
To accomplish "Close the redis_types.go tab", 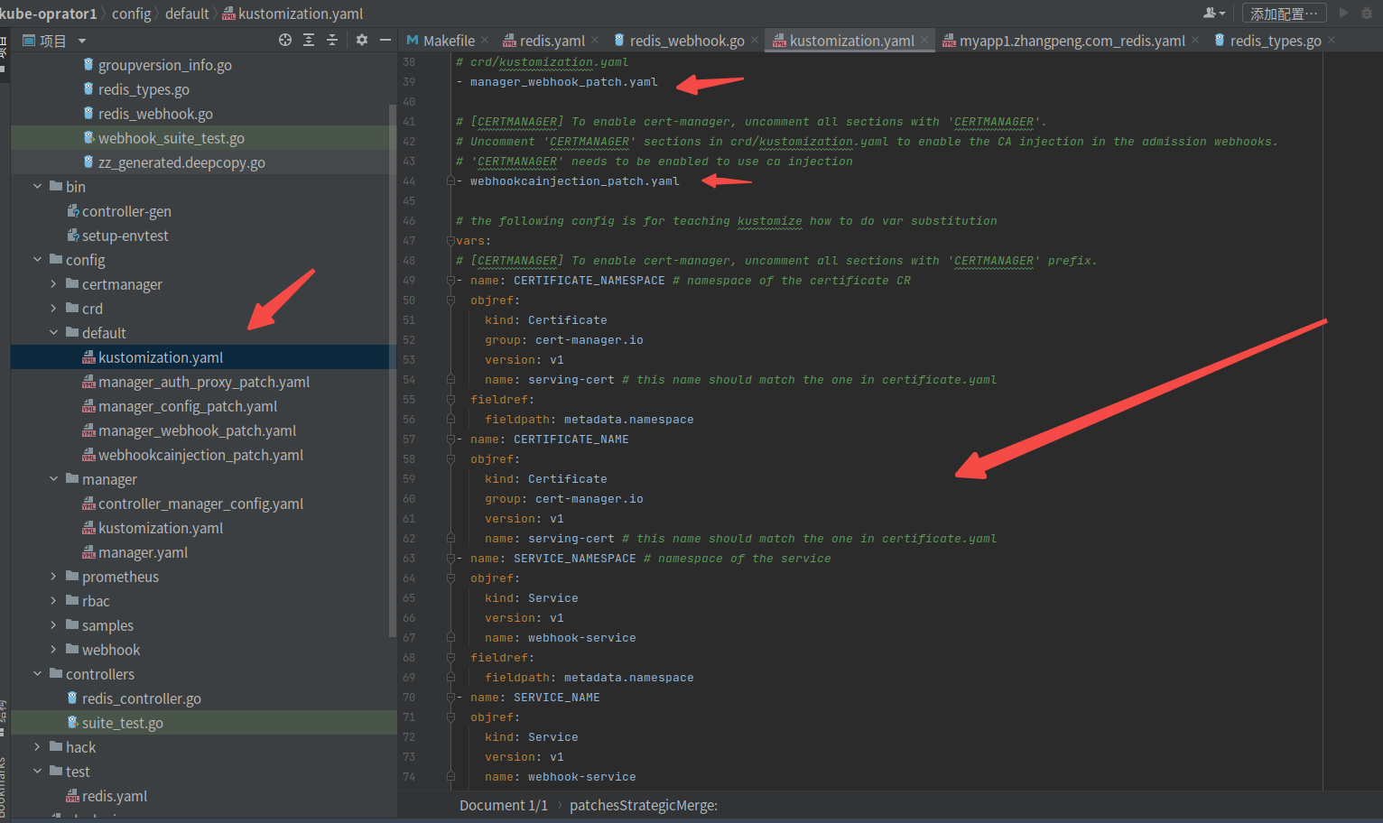I will click(1332, 40).
